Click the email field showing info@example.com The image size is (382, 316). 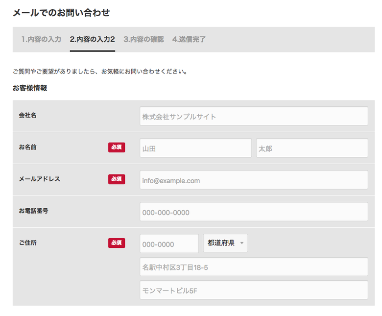coord(254,180)
